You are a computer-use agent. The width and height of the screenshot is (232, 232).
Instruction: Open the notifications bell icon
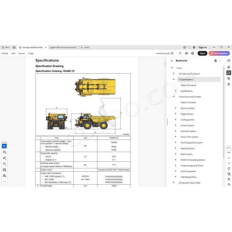click(x=189, y=47)
